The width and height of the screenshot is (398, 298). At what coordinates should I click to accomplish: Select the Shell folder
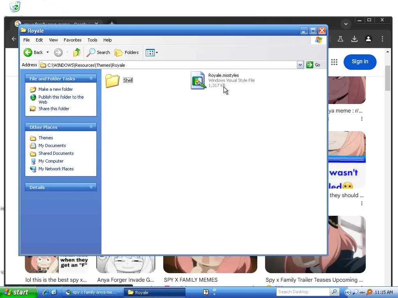pyautogui.click(x=119, y=81)
